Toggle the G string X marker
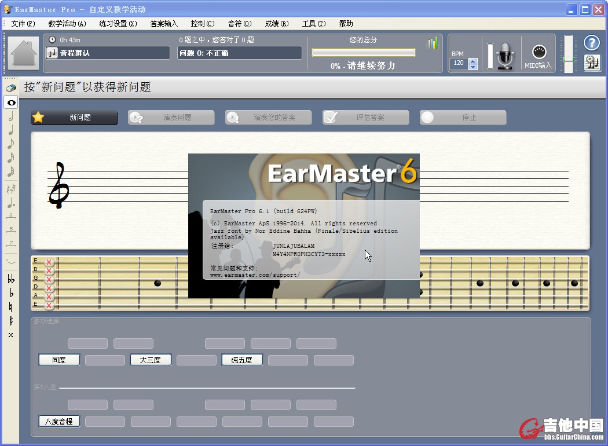The height and width of the screenshot is (446, 608). coord(49,279)
